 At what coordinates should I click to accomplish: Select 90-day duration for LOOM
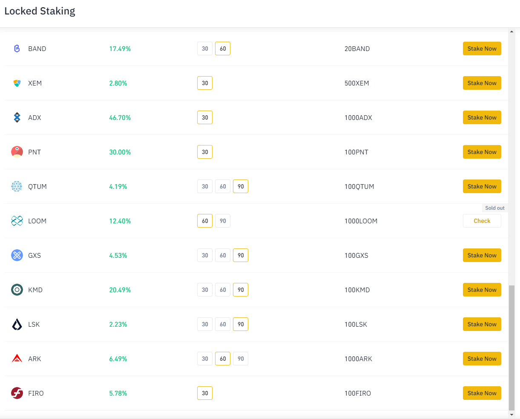(223, 221)
